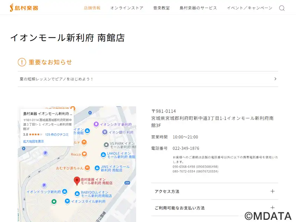Open the 店舗情報 menu item

(92, 8)
